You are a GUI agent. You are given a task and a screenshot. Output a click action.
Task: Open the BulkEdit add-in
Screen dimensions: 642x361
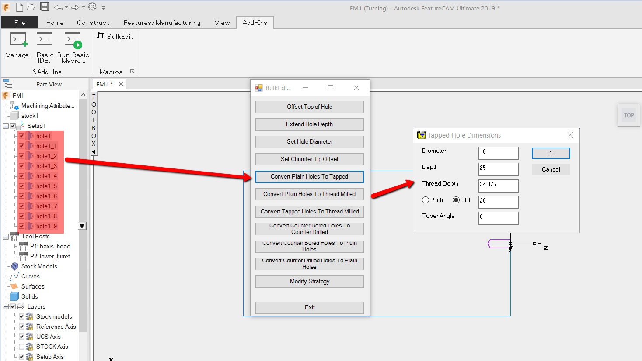[115, 36]
